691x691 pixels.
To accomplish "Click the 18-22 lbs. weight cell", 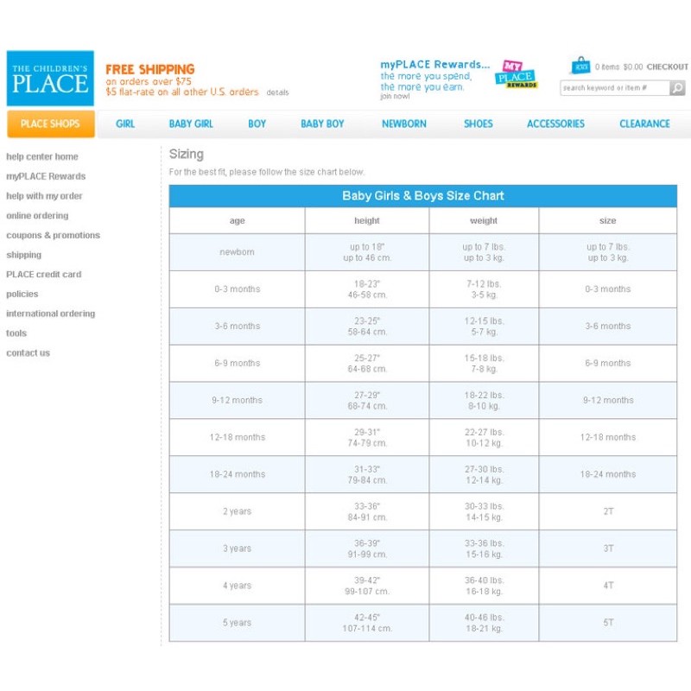I will 484,400.
